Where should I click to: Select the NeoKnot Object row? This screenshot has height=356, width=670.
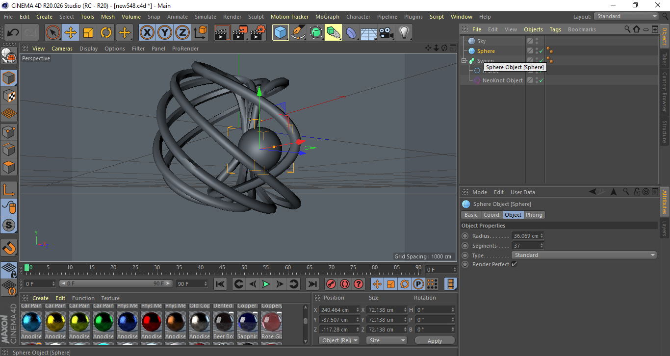[x=502, y=80]
